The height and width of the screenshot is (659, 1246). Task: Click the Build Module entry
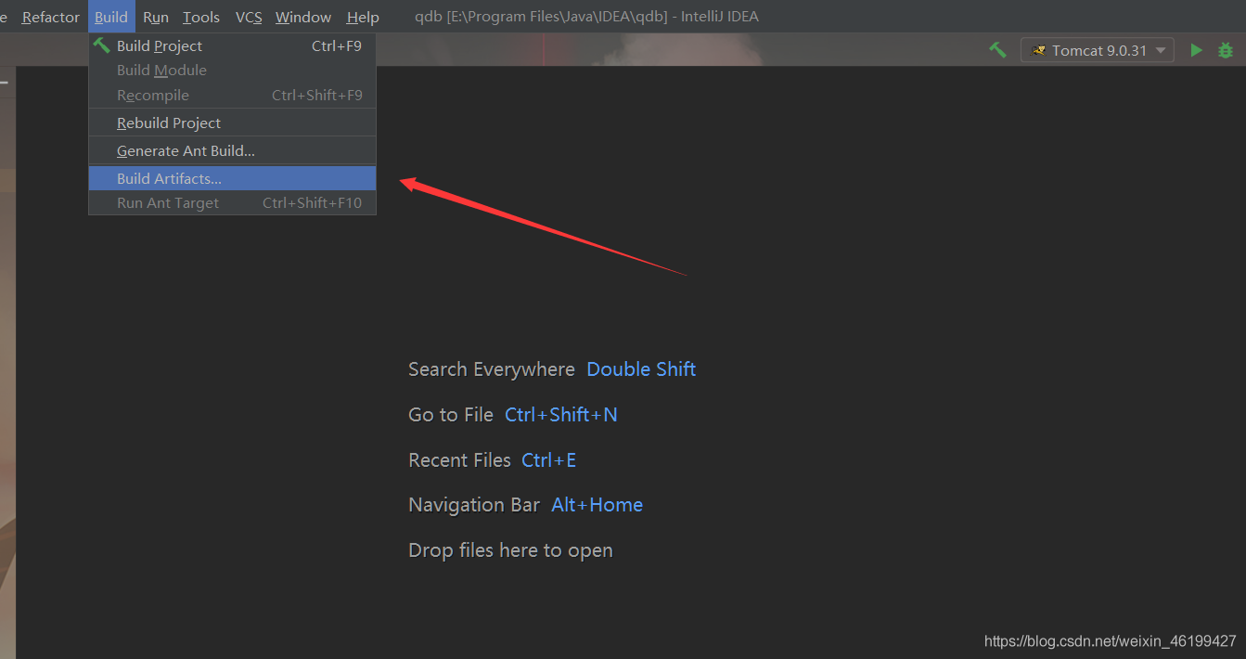coord(232,70)
